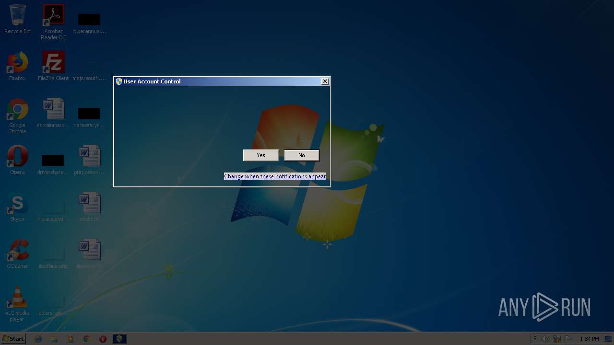Open Chrome from the taskbar
The height and width of the screenshot is (345, 614).
(86, 339)
